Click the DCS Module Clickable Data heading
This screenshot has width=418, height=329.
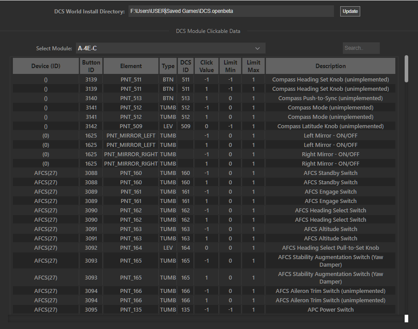point(208,31)
